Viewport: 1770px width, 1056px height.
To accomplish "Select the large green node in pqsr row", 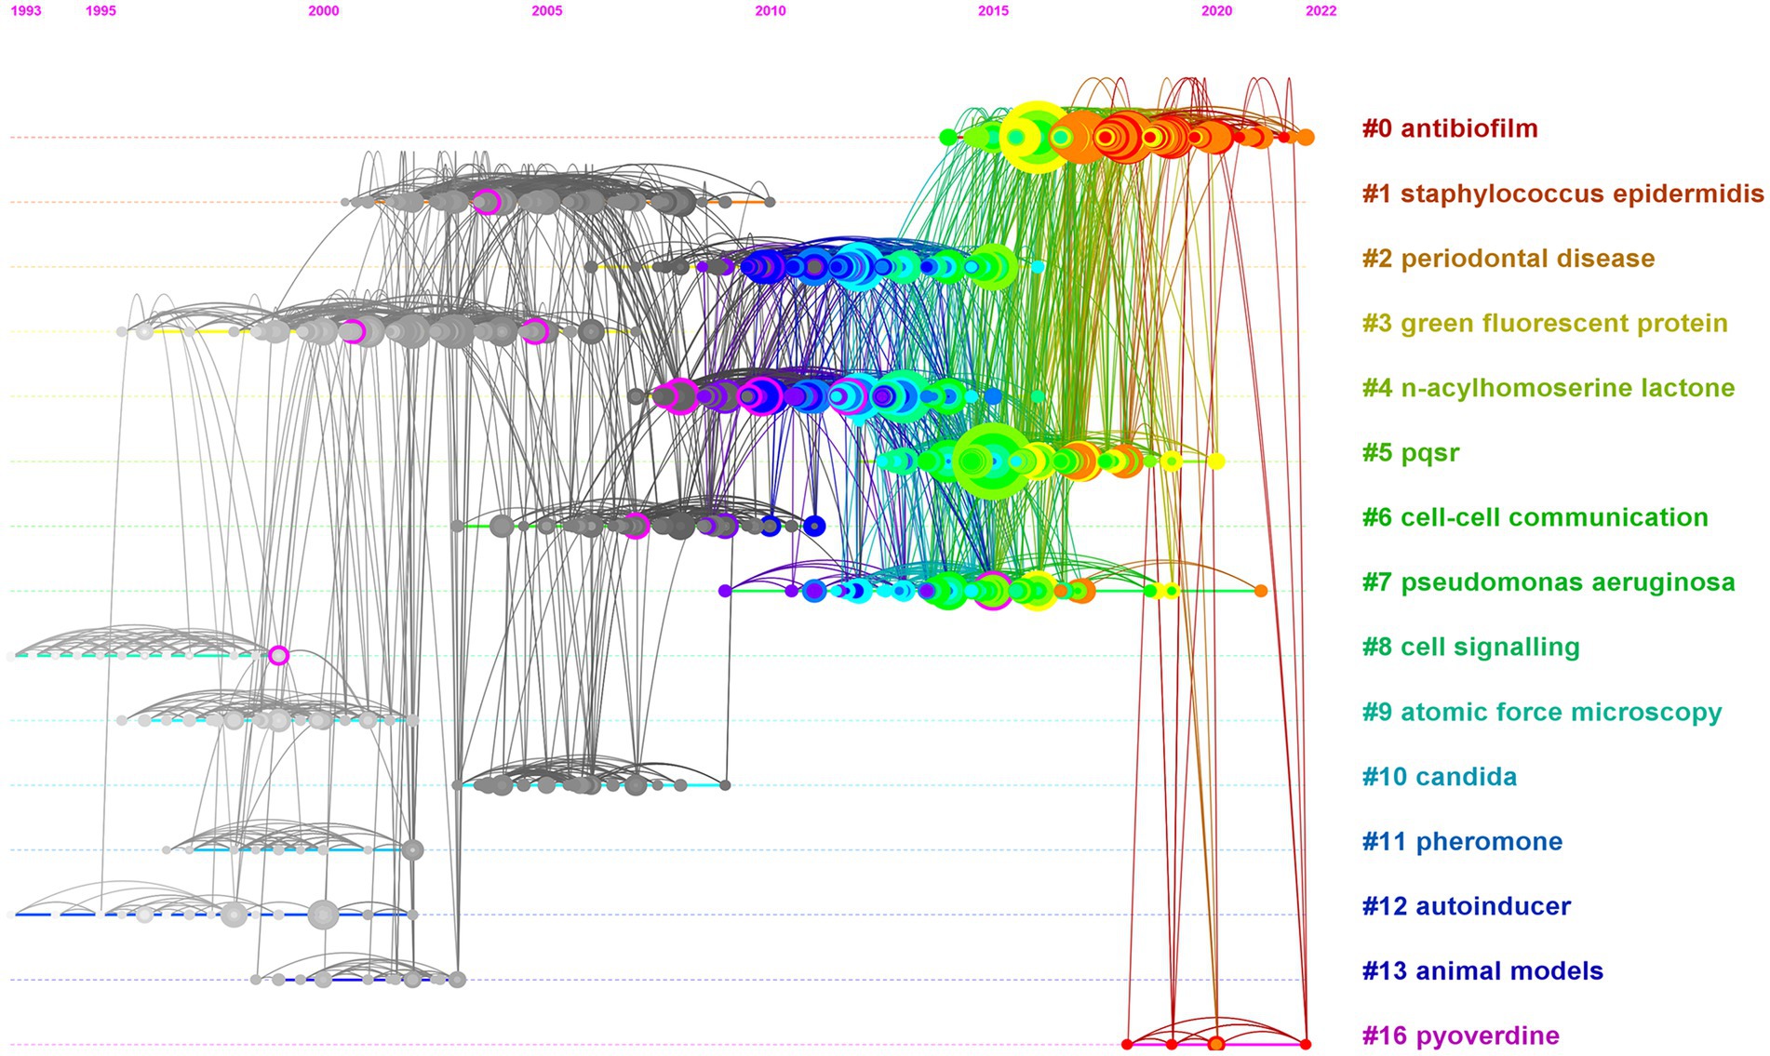I will (x=992, y=461).
